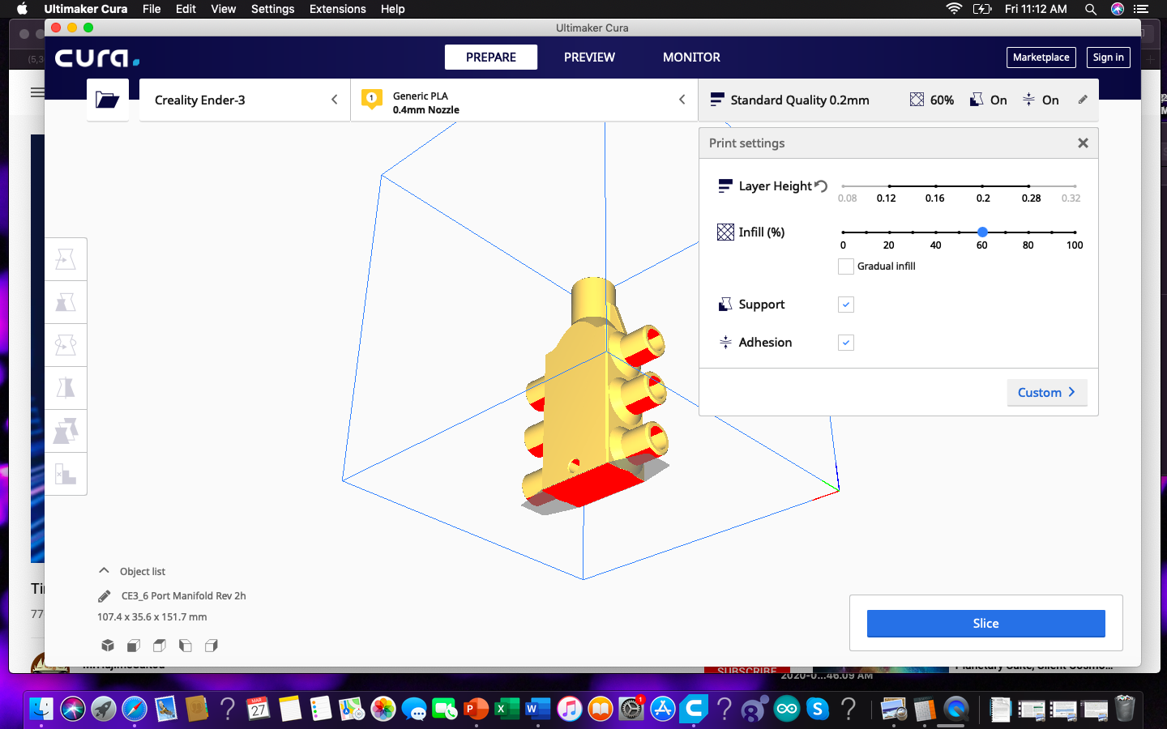Select the Scale tool in left toolbar

[66, 302]
